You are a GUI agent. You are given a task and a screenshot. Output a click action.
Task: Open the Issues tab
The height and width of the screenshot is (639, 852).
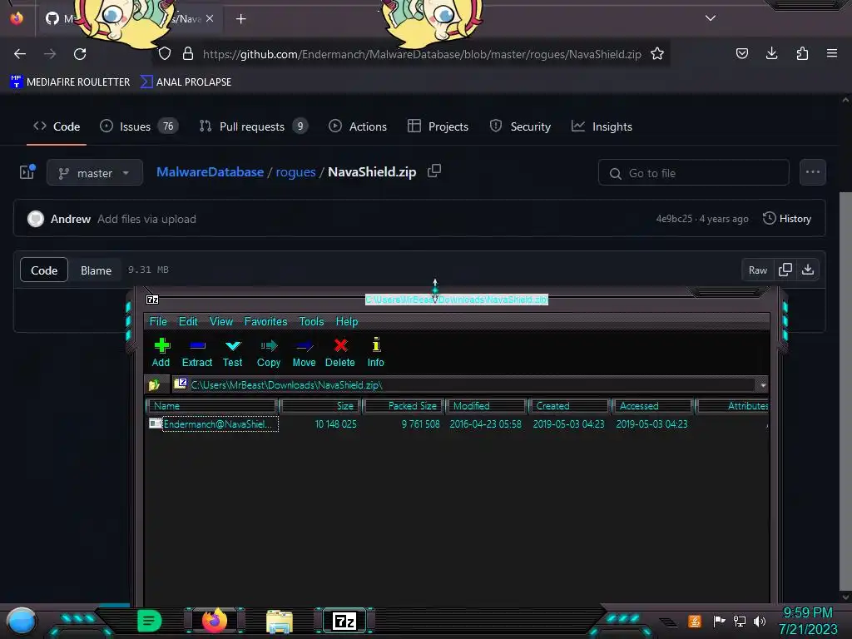point(139,126)
